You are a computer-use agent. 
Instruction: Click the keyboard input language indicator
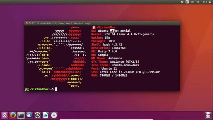[x=187, y=2]
